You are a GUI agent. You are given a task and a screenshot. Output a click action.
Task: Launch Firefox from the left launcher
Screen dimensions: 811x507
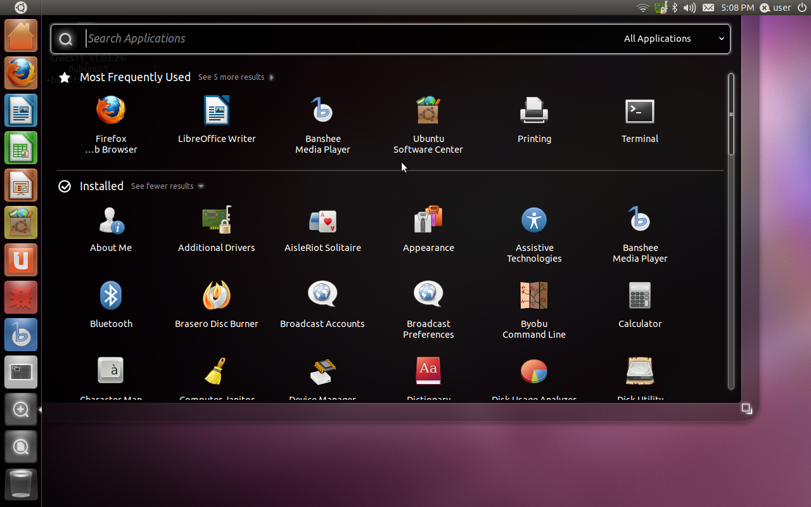tap(20, 72)
